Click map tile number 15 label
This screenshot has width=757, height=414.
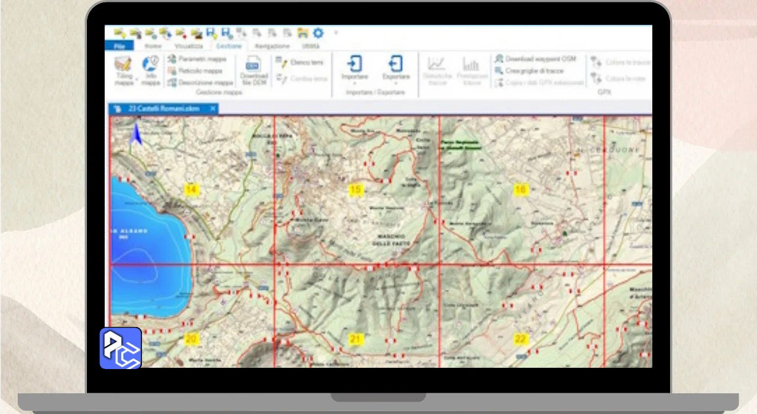coord(355,190)
